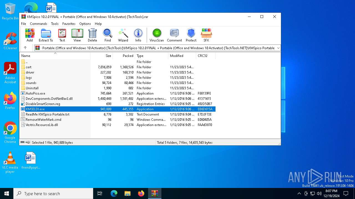Click the DisableSmartScreen.reg file icon
355x199 pixels.
click(23, 104)
